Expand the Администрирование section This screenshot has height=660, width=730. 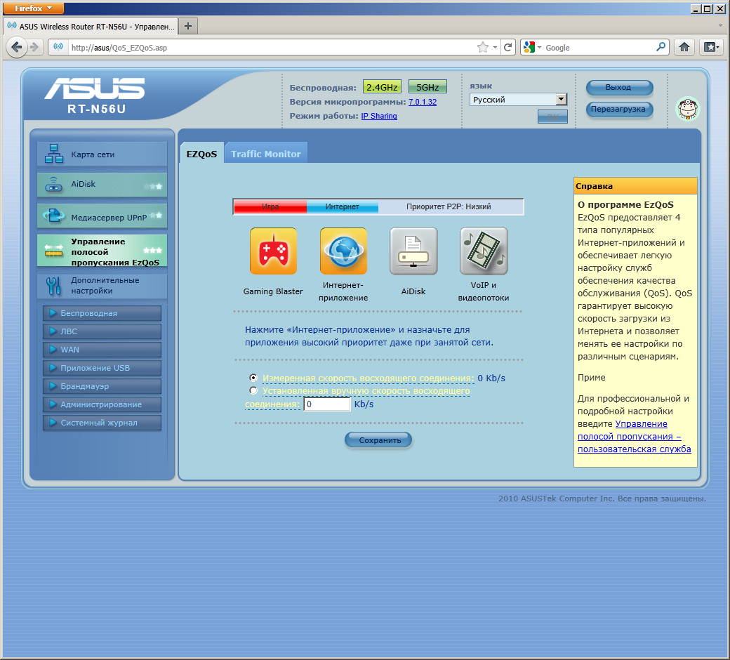(x=102, y=404)
